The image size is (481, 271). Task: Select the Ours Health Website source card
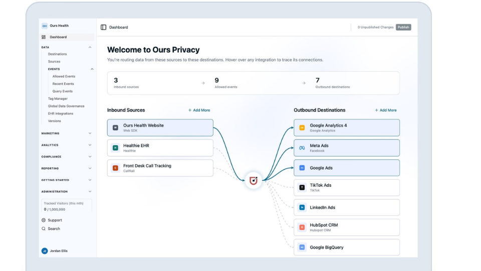(160, 127)
